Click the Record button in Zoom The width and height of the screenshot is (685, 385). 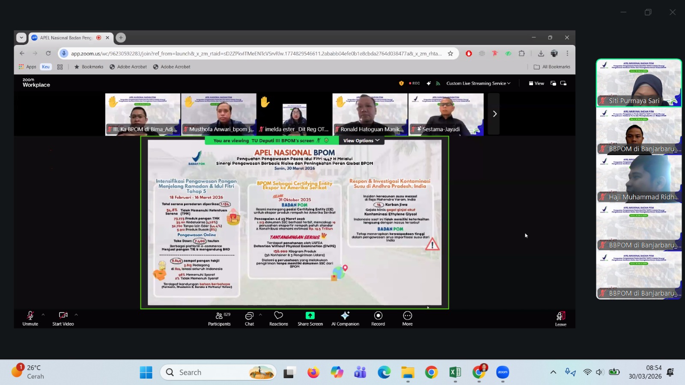(378, 318)
